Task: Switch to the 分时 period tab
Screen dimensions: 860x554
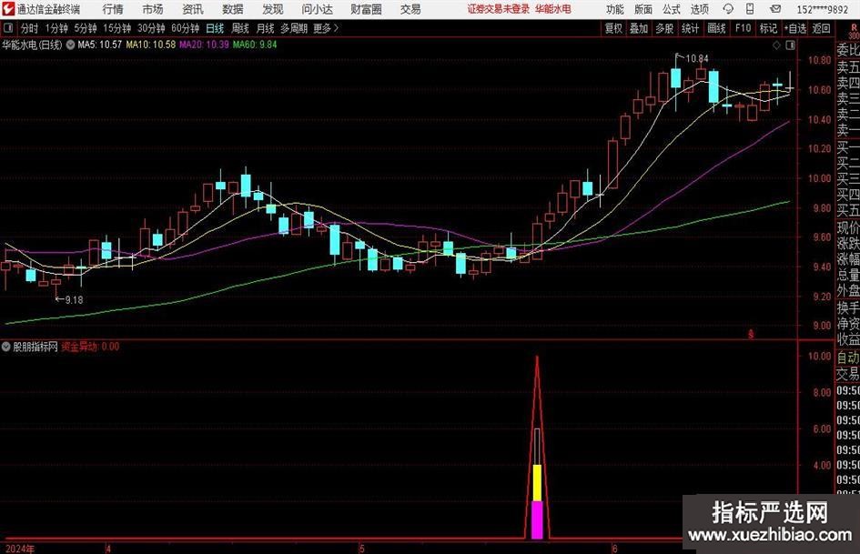Action: coord(30,28)
